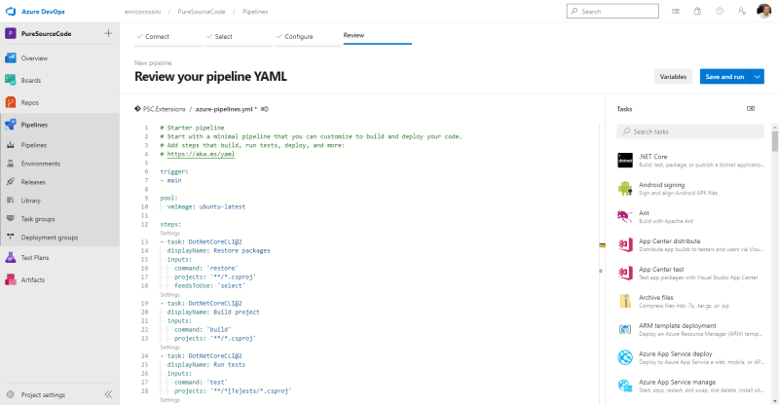Click the Tasks panel scrollbar thumb
The image size is (779, 405).
775,141
